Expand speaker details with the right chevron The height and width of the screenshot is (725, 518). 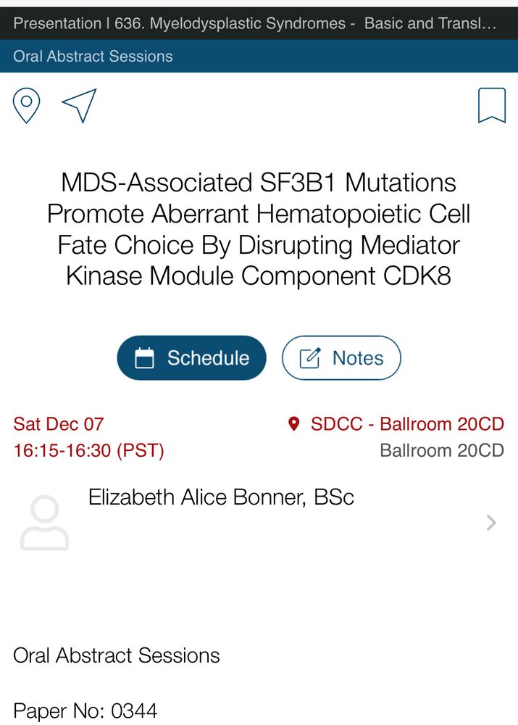(x=491, y=523)
